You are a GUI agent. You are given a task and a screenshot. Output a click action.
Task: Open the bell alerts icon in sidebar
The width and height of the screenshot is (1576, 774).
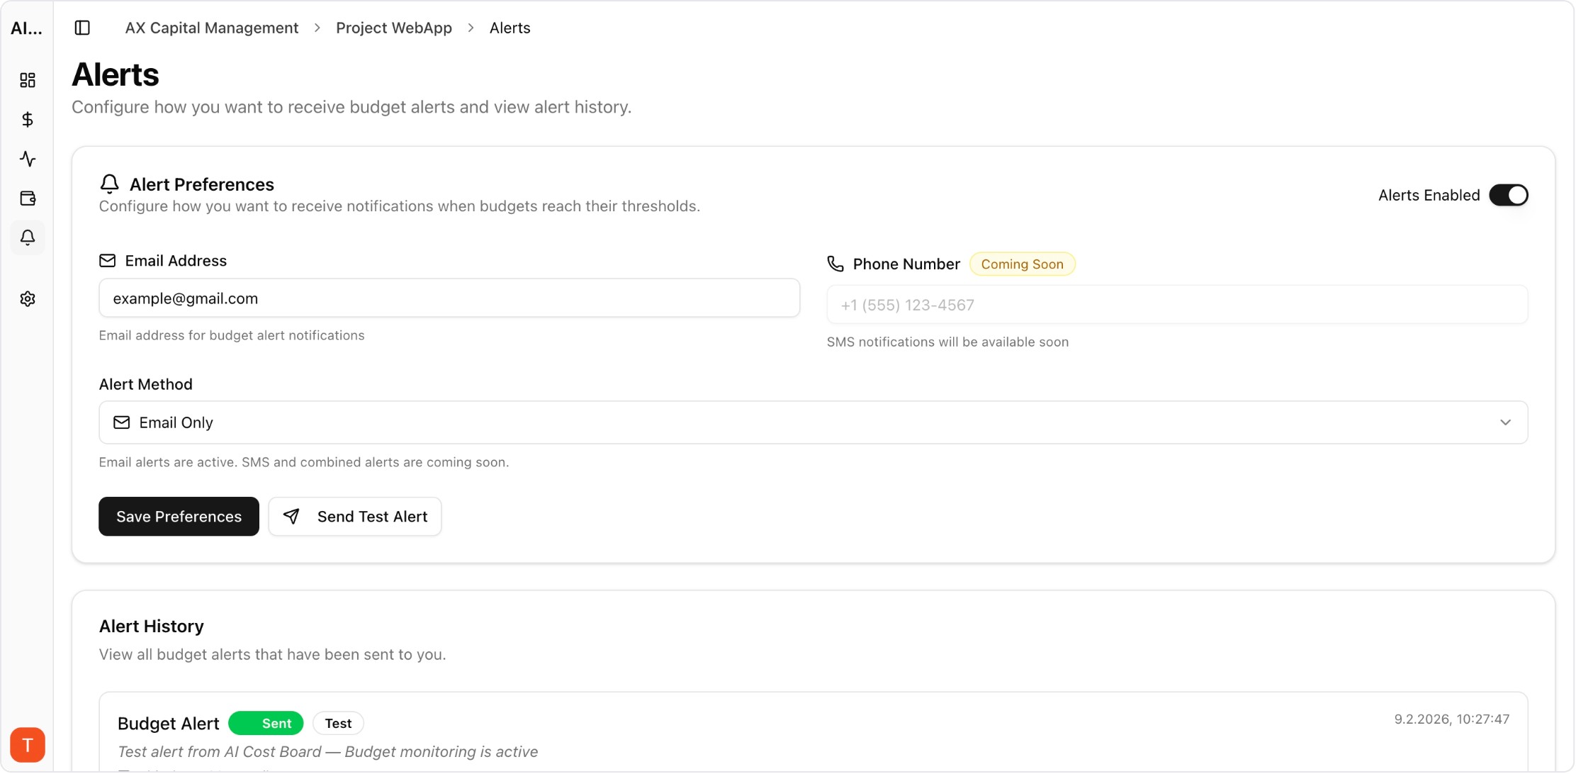click(28, 238)
